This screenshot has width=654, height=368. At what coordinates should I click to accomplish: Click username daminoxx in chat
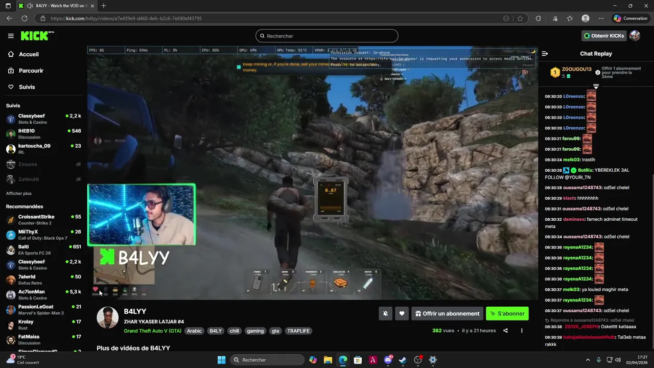tap(574, 219)
